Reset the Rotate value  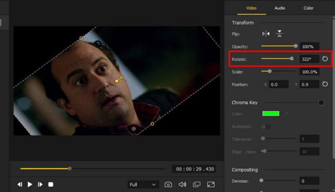click(325, 59)
